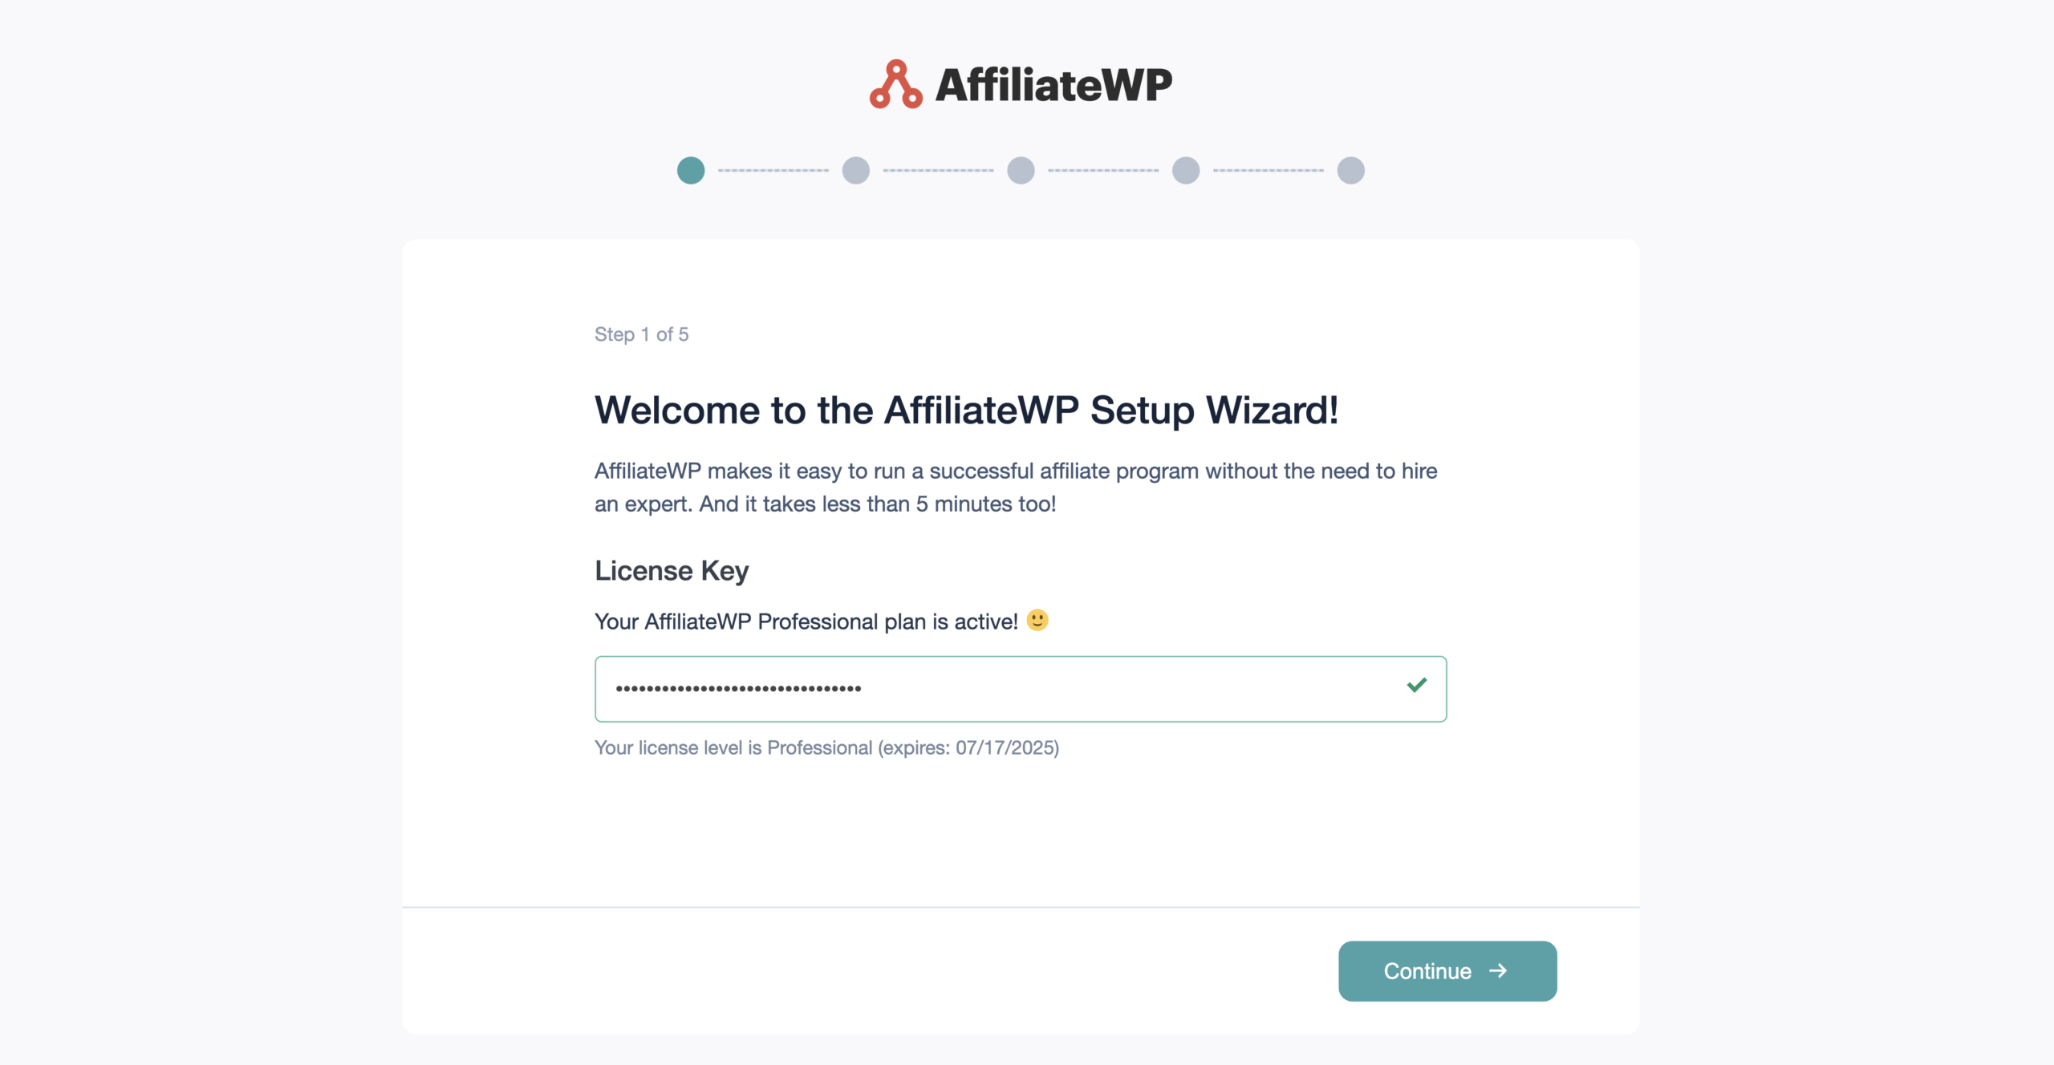Click the third step progress dot
This screenshot has height=1065, width=2054.
[1021, 170]
